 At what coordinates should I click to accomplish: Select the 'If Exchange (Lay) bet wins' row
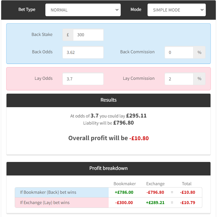coord(108,203)
